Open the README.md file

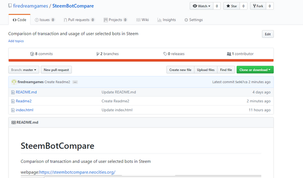(26, 92)
